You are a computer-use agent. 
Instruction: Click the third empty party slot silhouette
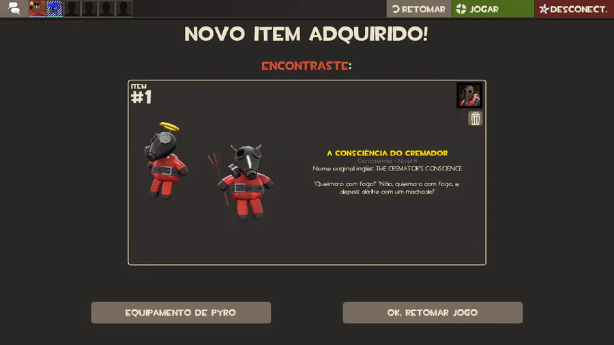click(x=106, y=9)
